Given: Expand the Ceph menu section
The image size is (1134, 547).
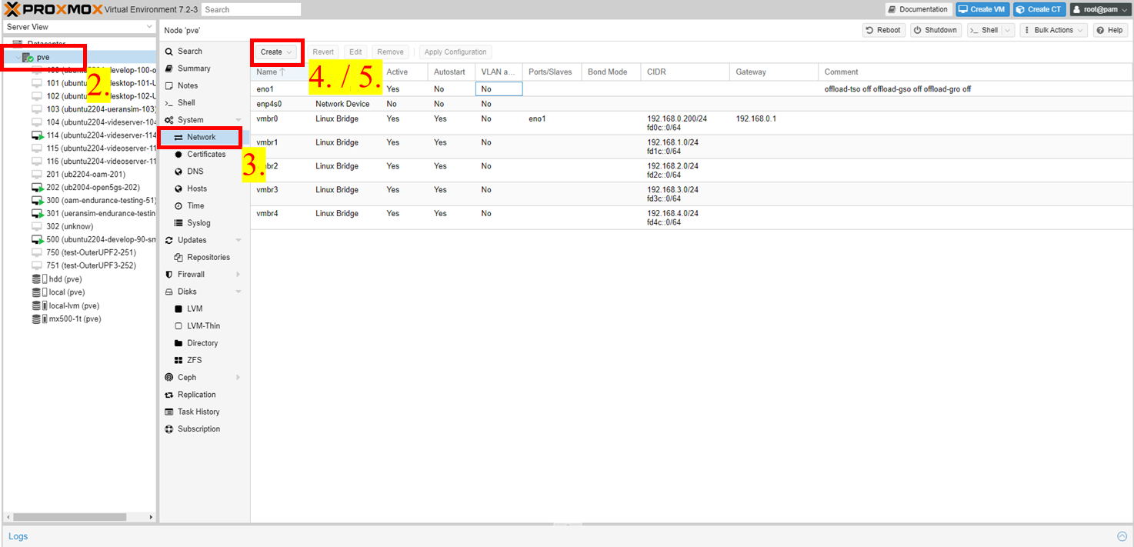Looking at the screenshot, I should [x=238, y=378].
